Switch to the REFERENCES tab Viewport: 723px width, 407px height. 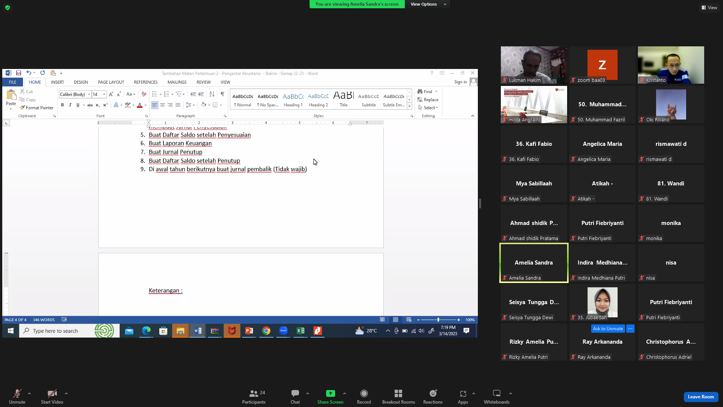[x=146, y=82]
